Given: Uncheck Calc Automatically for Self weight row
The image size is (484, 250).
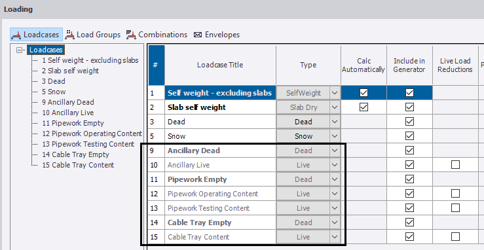Looking at the screenshot, I should [x=363, y=92].
